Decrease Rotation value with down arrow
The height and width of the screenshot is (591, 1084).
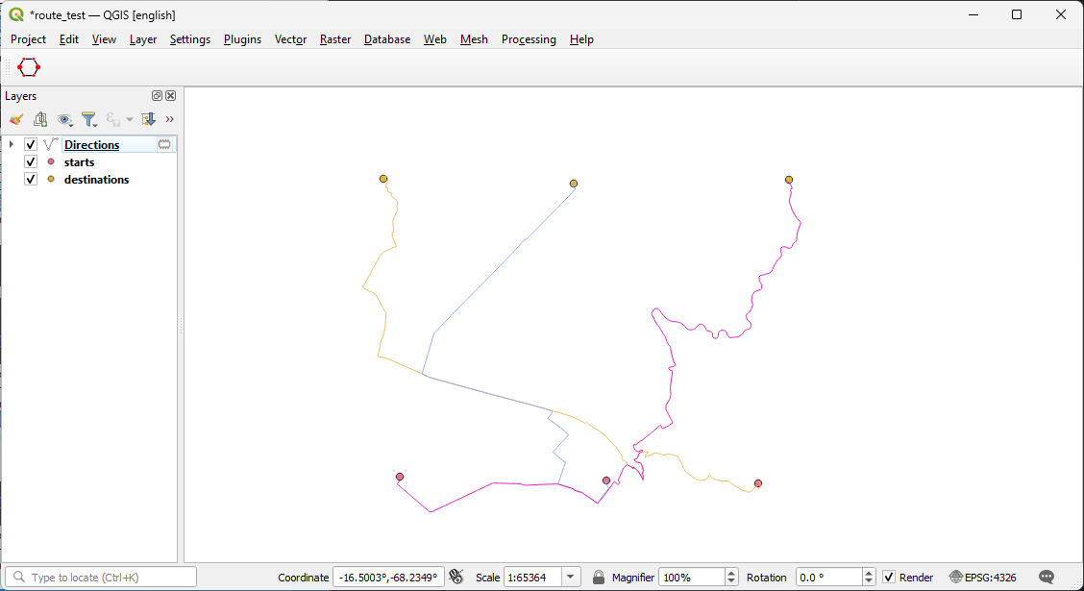click(x=869, y=581)
